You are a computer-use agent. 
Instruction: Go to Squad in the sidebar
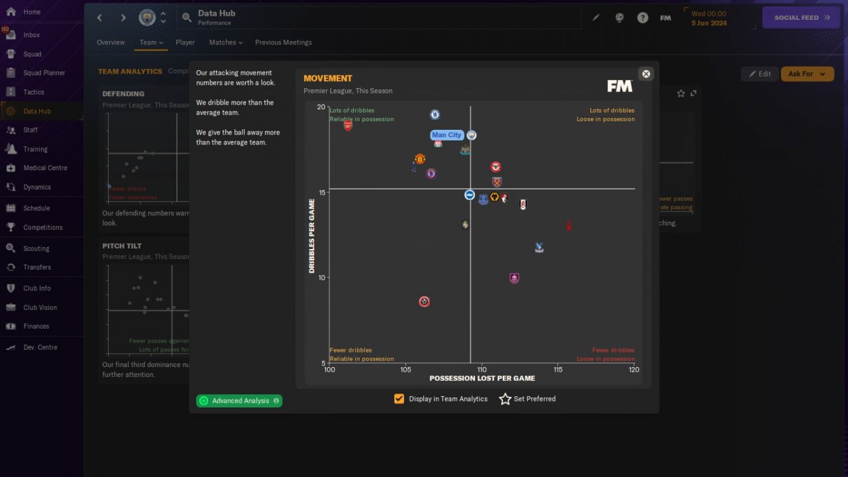pyautogui.click(x=32, y=54)
